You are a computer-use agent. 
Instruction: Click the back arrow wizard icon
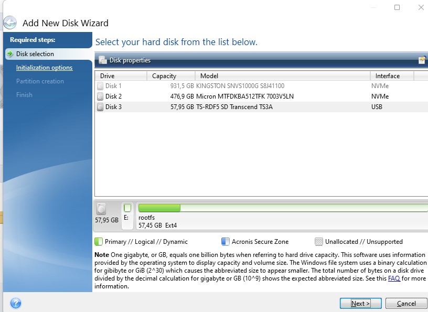pos(10,23)
